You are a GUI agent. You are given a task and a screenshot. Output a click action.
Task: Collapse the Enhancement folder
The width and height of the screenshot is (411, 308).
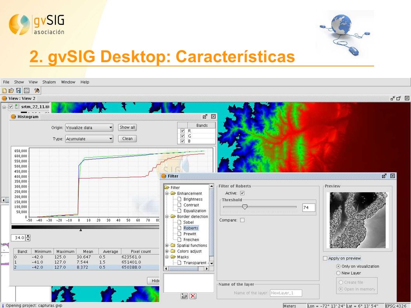(x=167, y=193)
